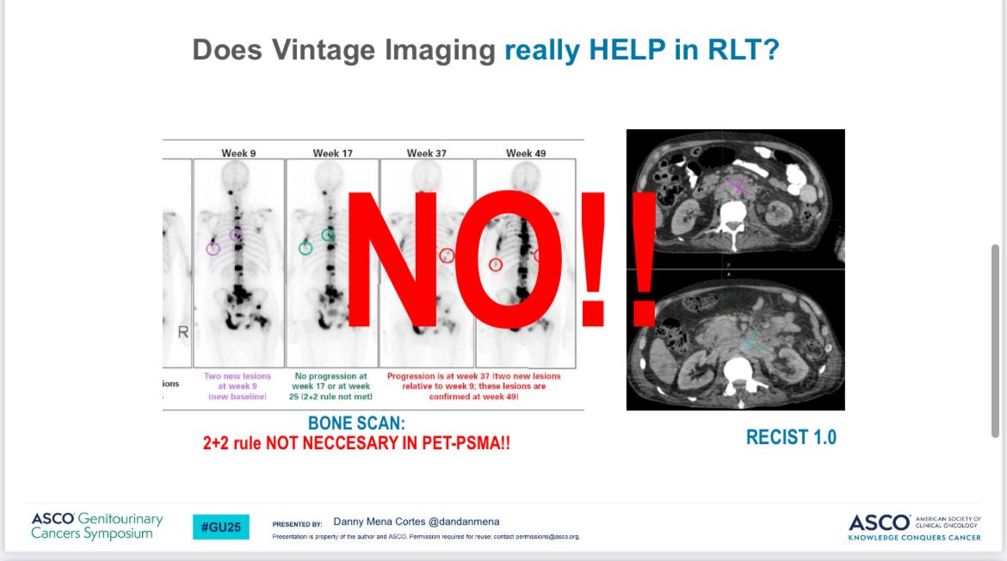Click the ASCO Genitourinary Cancers Symposium logo
This screenshot has width=1007, height=561.
click(97, 526)
